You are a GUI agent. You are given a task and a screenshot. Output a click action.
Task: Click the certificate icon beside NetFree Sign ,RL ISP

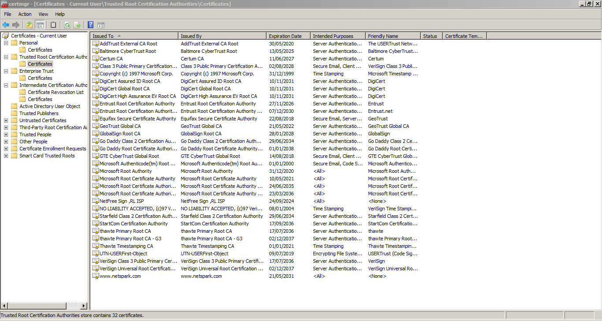coord(95,201)
